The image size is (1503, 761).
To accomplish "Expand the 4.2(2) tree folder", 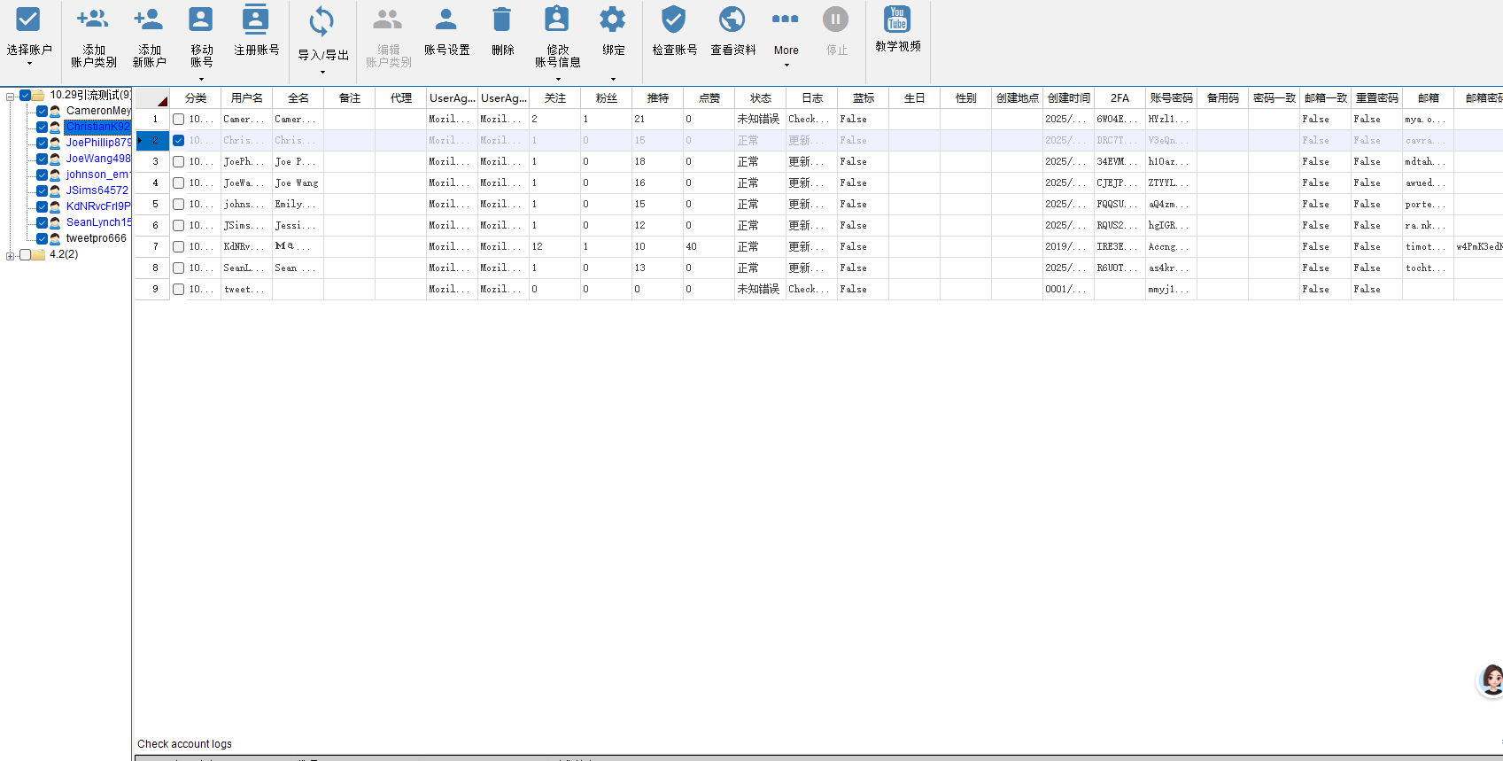I will (10, 255).
